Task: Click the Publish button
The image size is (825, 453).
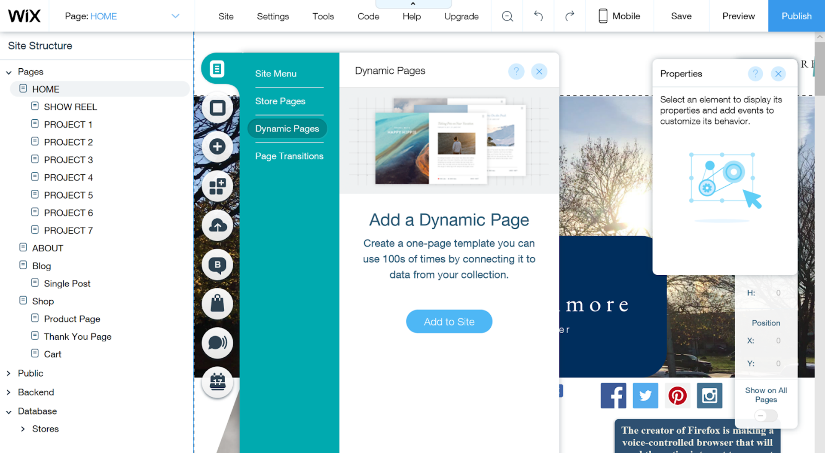Action: click(796, 16)
